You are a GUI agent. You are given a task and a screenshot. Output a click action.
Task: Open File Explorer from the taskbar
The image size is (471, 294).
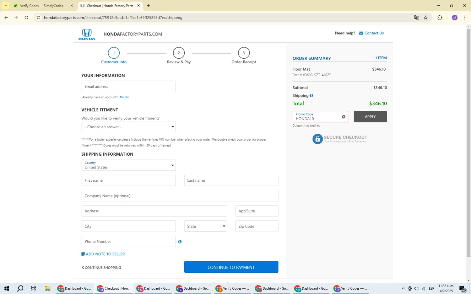pos(47,289)
